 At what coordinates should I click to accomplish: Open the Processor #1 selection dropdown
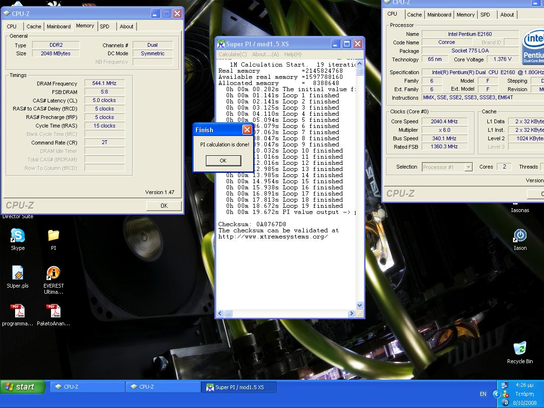(468, 167)
